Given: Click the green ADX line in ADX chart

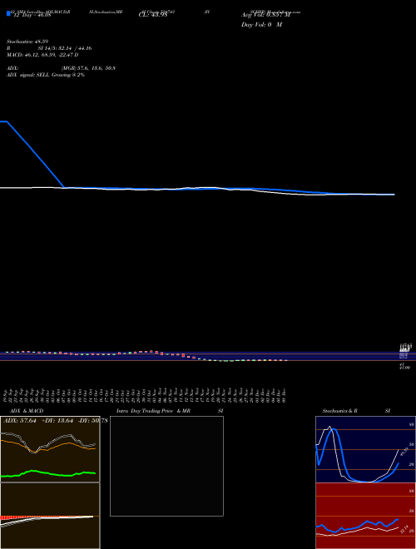Looking at the screenshot, I should [x=48, y=474].
